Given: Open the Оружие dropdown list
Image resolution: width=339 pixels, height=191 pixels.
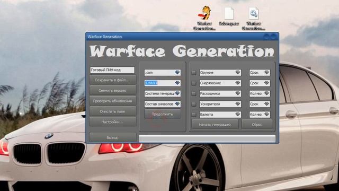Looking at the screenshot, I should 220,73.
